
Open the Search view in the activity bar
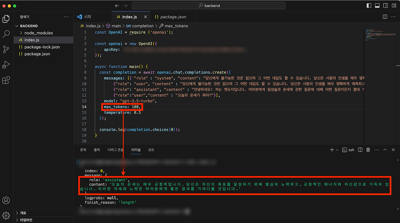coord(6,34)
